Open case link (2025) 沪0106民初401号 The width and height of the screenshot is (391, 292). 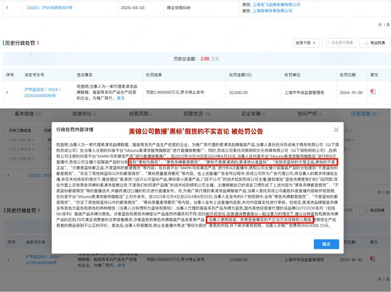(x=49, y=8)
